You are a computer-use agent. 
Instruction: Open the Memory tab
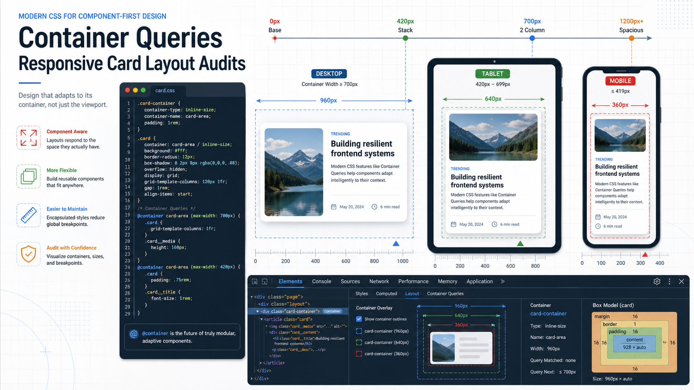(447, 281)
